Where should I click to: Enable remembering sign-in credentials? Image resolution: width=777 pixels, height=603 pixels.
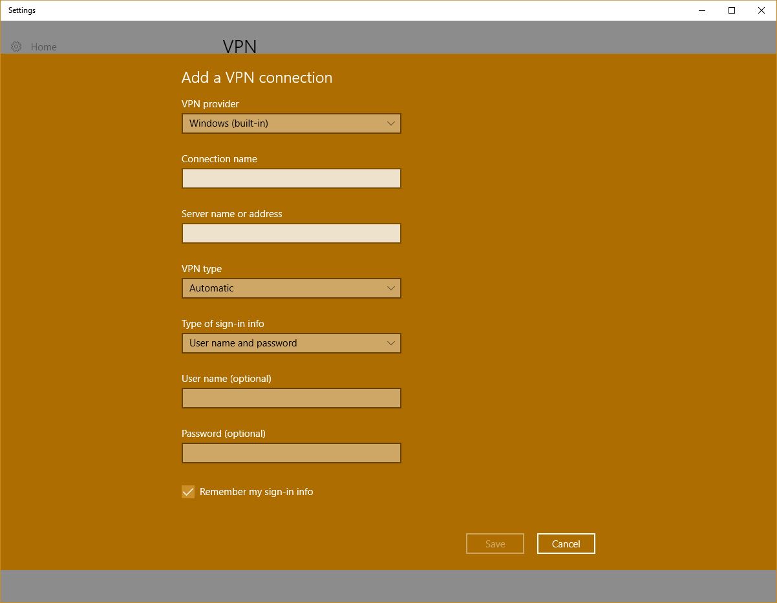188,492
